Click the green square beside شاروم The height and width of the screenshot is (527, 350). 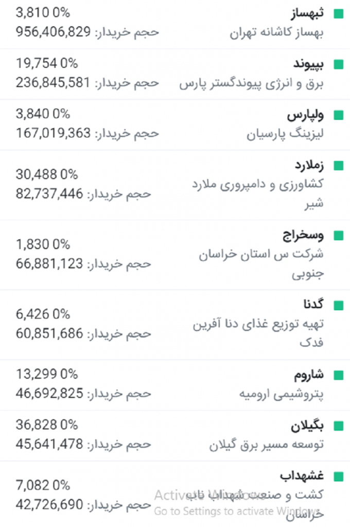point(338,375)
